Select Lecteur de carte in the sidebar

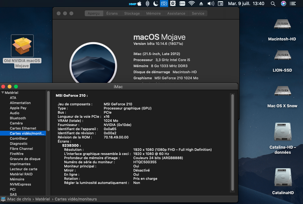coord(23,169)
